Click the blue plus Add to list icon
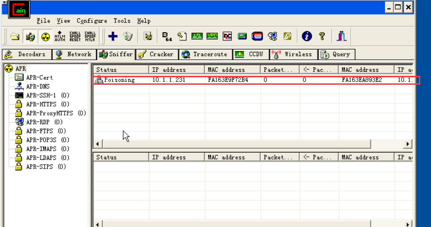431x227 pixels. click(x=113, y=36)
